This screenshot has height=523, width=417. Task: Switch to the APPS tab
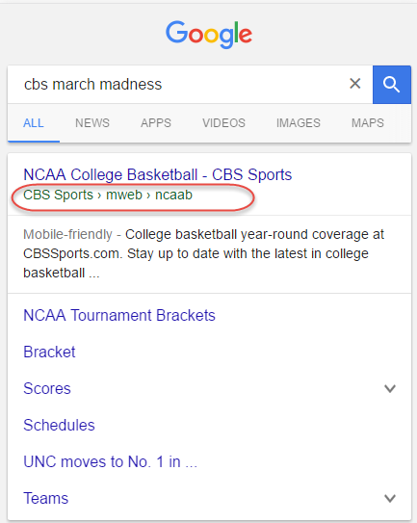click(x=156, y=123)
